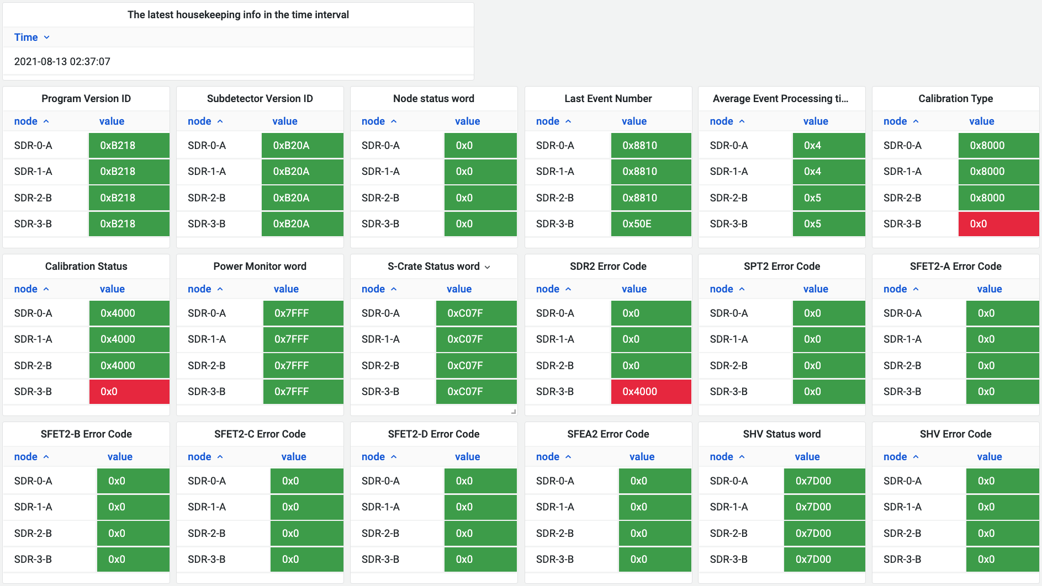Click timestamp 2021-08-13 02:37:07

(62, 62)
